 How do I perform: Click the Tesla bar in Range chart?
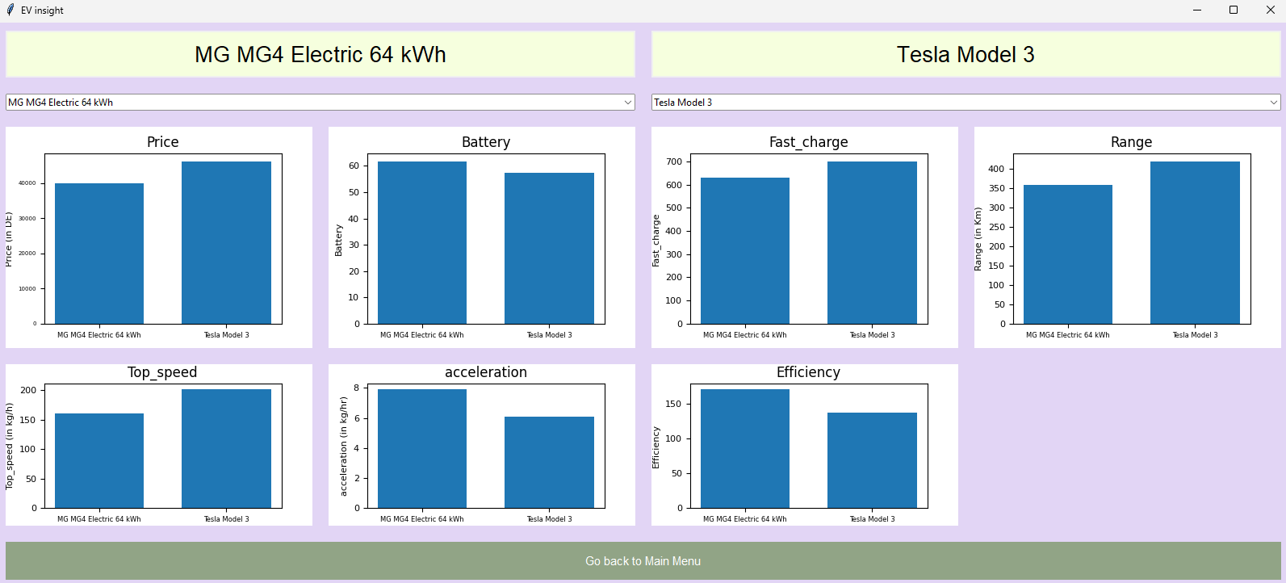pyautogui.click(x=1195, y=242)
